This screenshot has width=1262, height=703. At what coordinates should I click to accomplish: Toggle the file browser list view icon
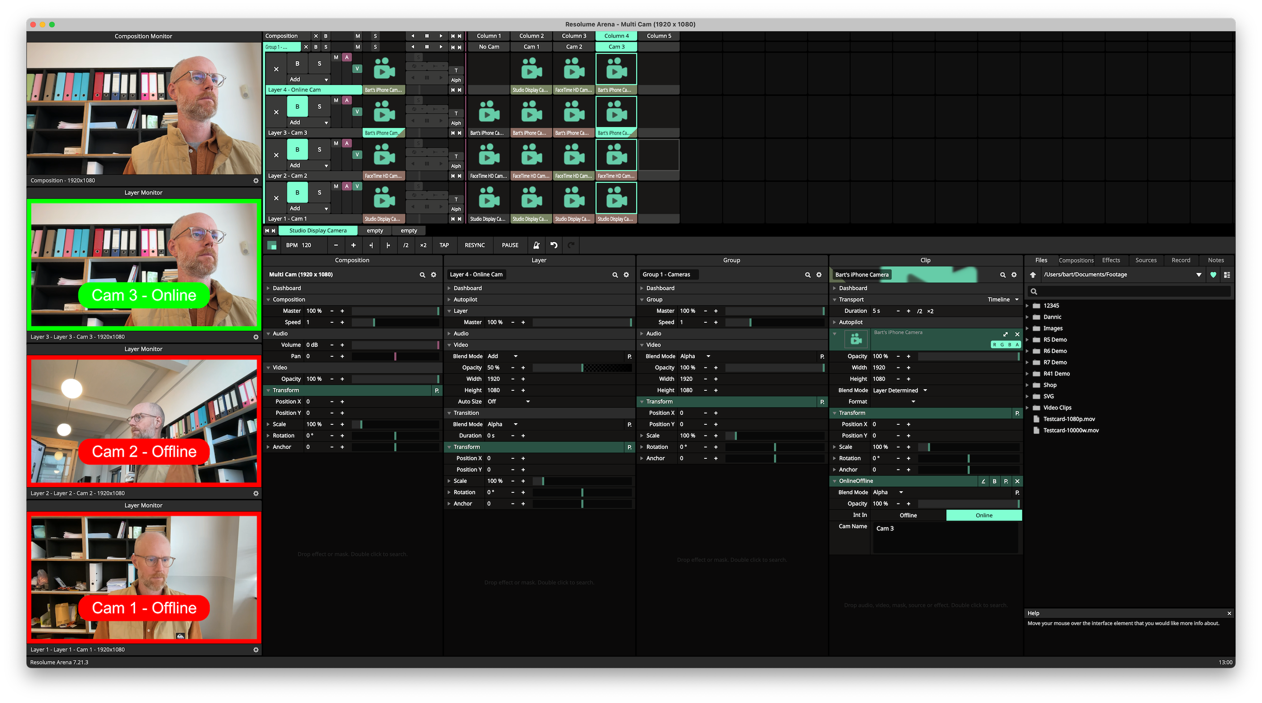(1227, 275)
